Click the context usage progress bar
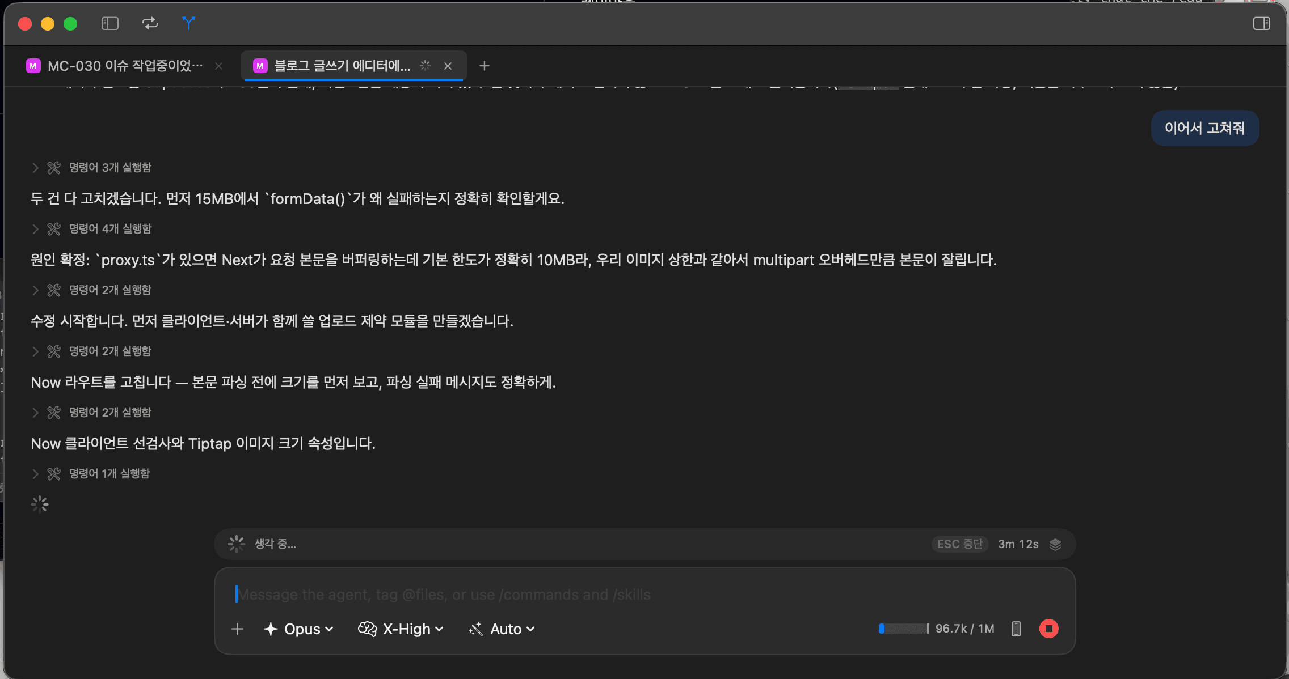The width and height of the screenshot is (1289, 679). pos(904,629)
